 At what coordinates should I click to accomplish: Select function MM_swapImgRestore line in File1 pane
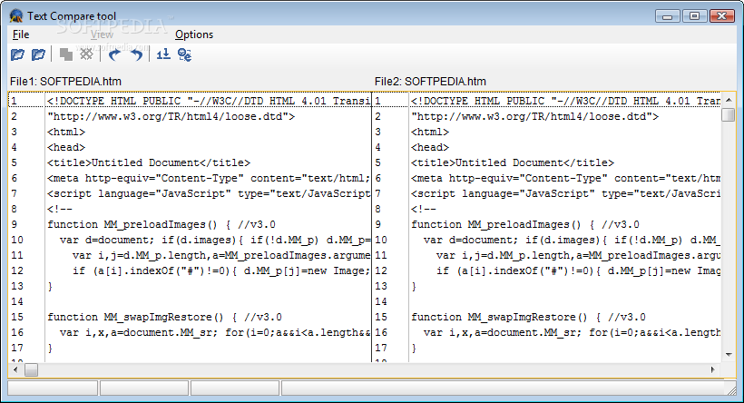pyautogui.click(x=164, y=317)
